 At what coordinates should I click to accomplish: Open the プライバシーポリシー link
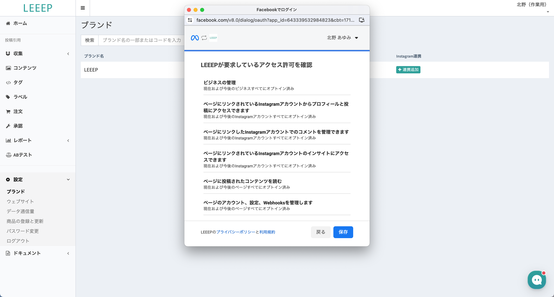point(236,232)
